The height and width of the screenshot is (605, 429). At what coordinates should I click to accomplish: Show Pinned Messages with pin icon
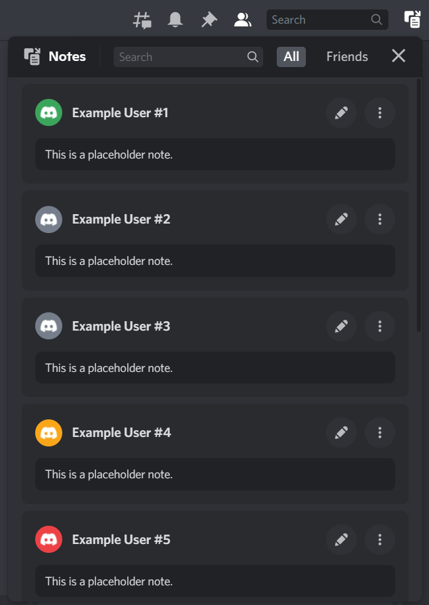(209, 20)
